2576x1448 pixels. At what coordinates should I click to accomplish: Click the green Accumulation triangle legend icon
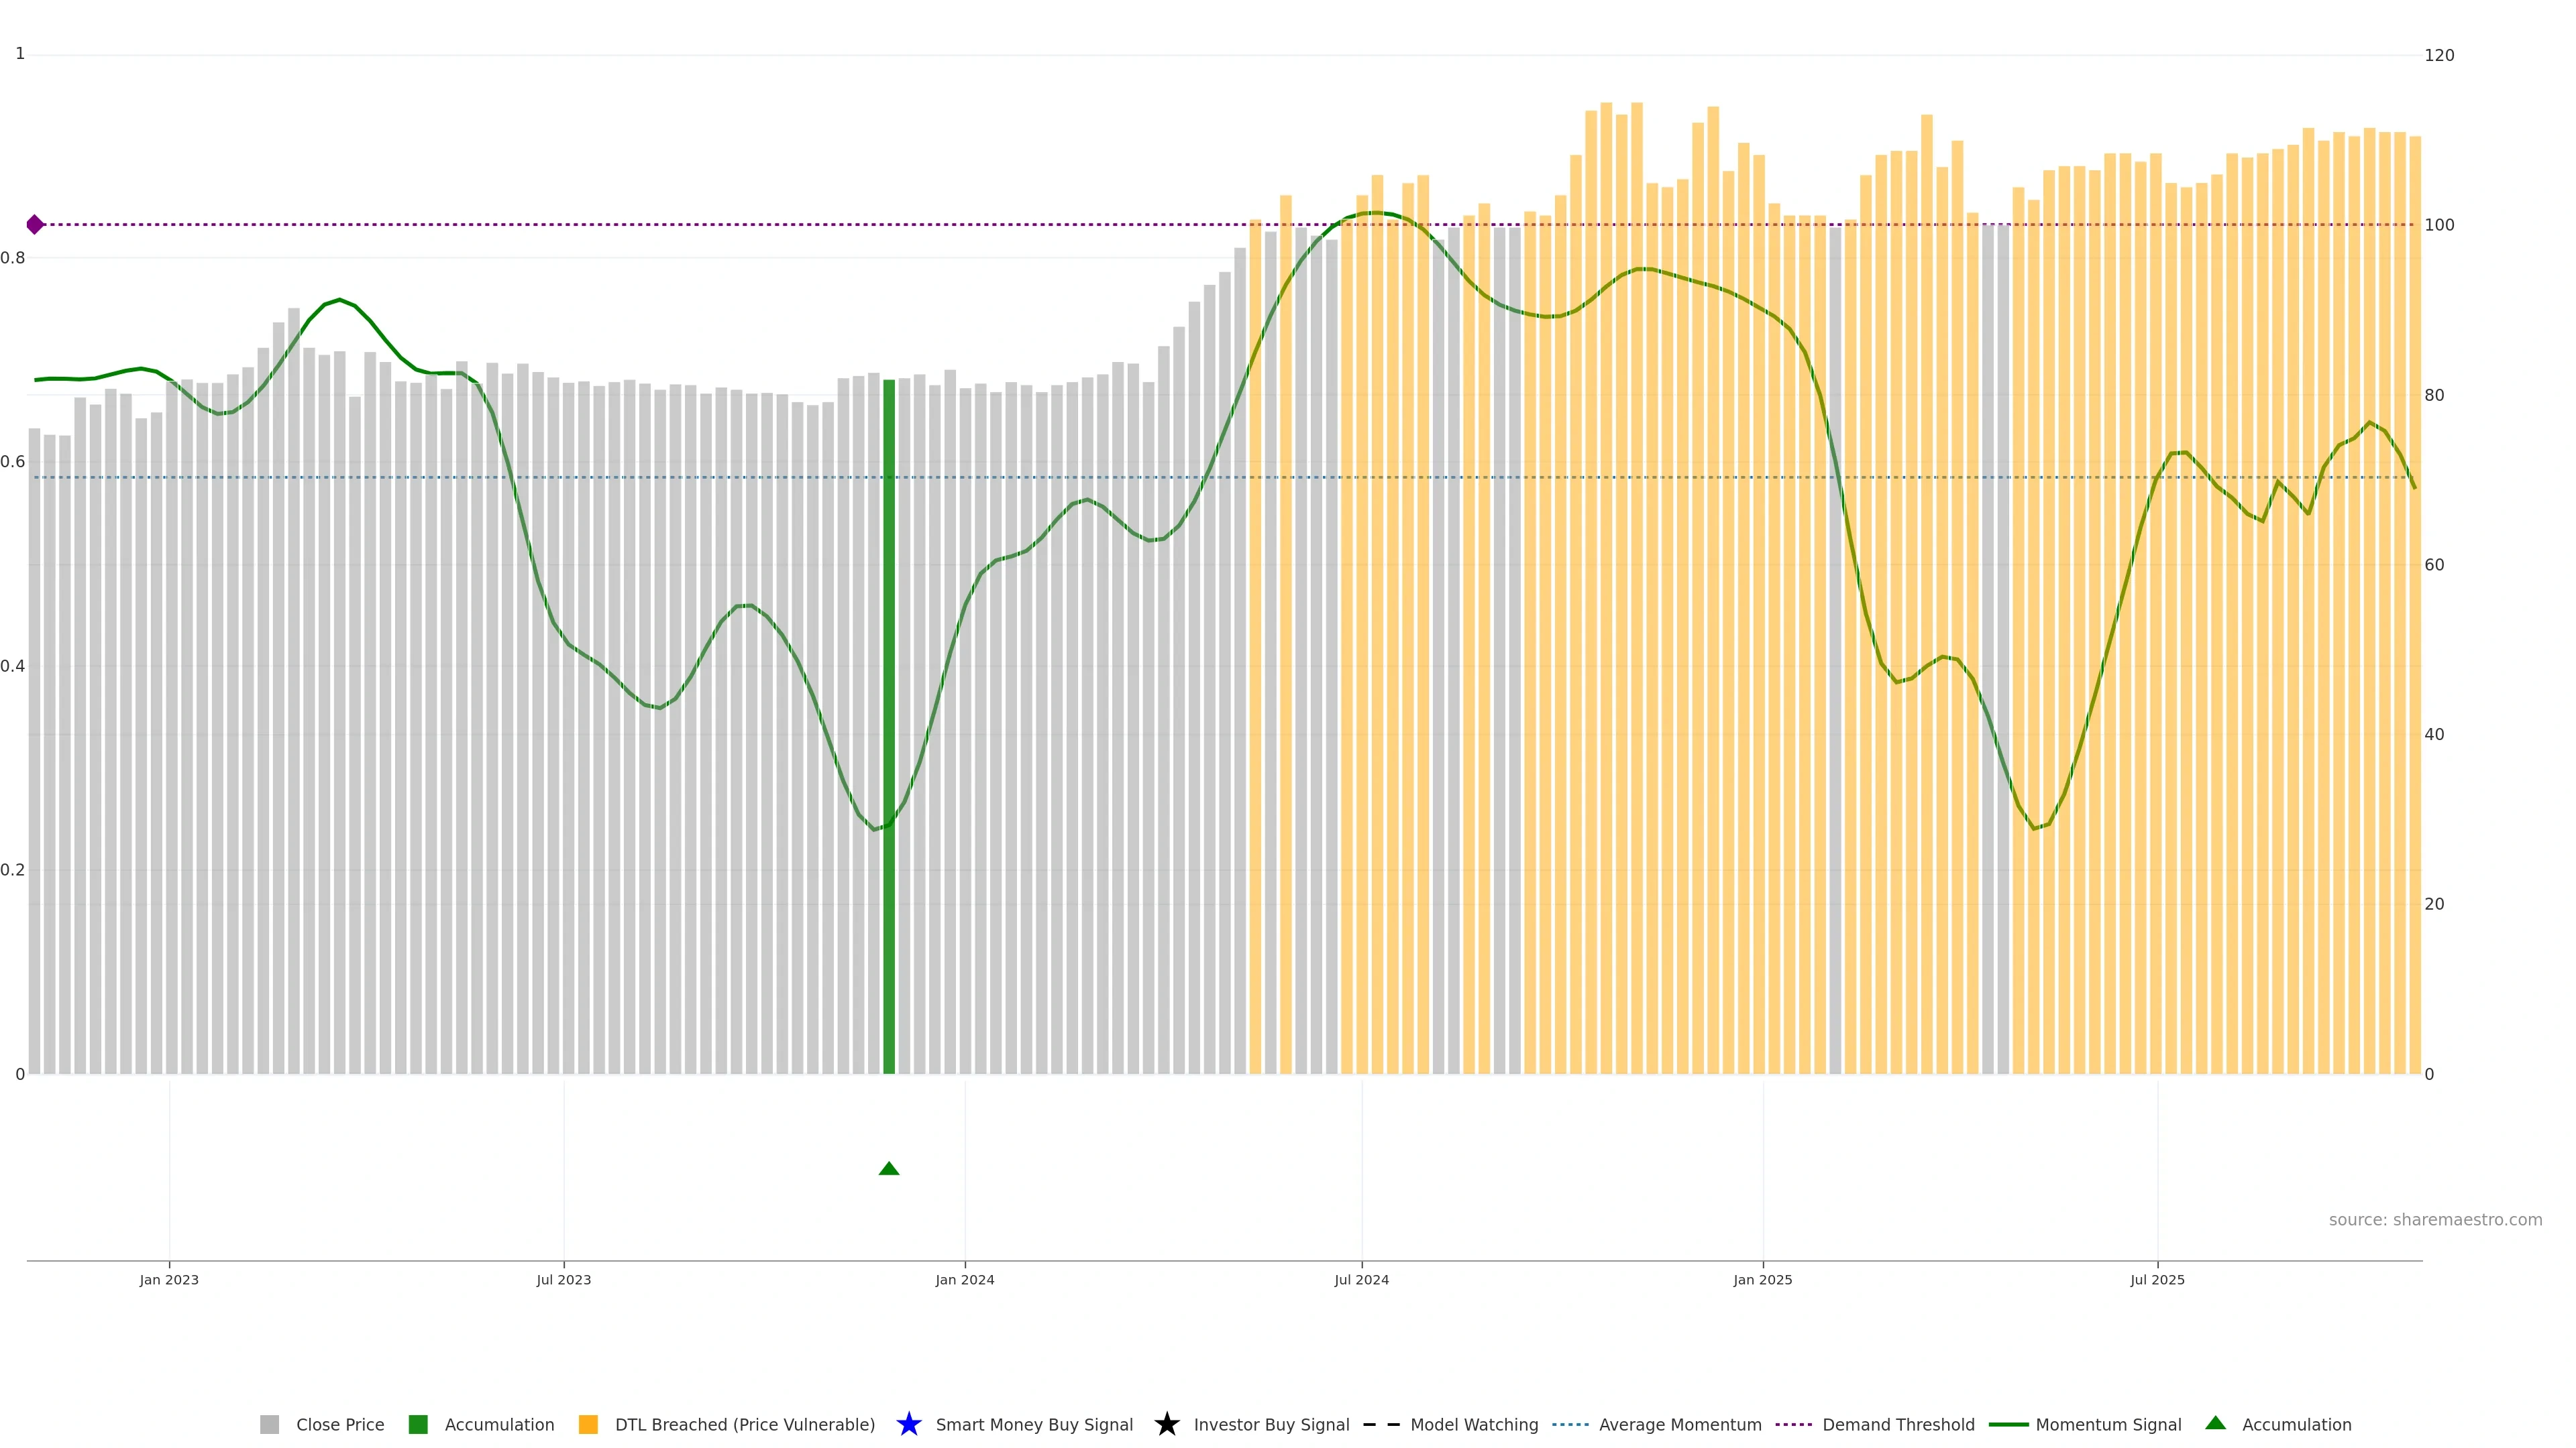[2215, 1423]
